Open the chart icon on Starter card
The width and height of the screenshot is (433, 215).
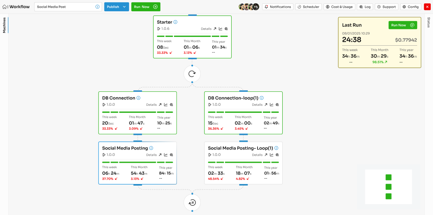pyautogui.click(x=221, y=29)
